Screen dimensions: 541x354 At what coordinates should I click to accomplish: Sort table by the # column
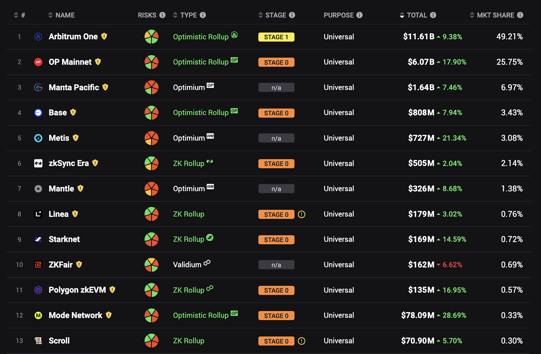click(x=19, y=15)
